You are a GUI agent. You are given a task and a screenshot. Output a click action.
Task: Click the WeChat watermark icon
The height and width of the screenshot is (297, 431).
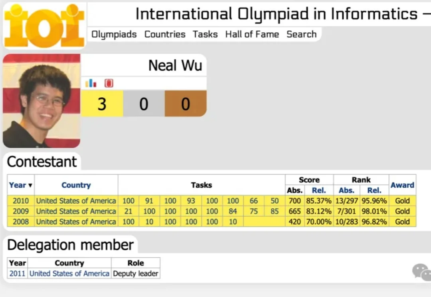421,272
